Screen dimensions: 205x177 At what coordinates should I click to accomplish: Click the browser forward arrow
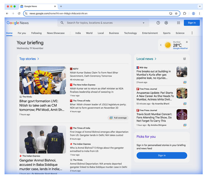tap(13, 13)
